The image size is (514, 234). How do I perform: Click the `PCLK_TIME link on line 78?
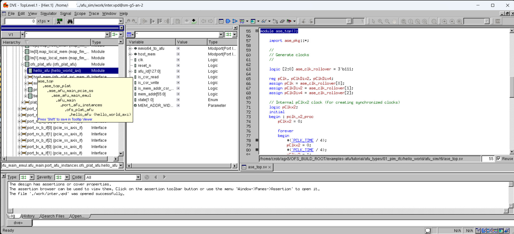[303, 140]
